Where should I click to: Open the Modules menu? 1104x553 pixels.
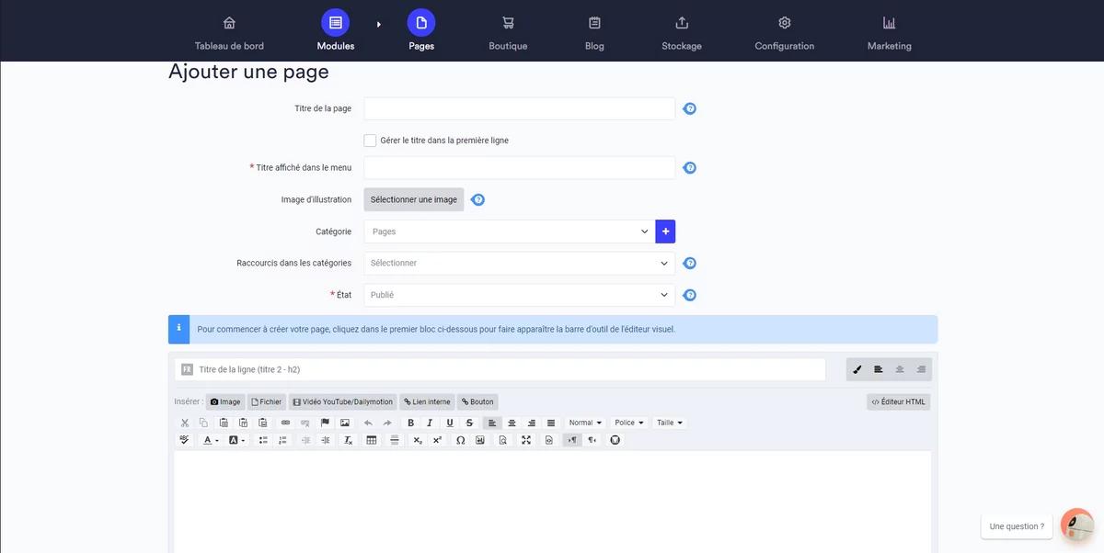[336, 32]
